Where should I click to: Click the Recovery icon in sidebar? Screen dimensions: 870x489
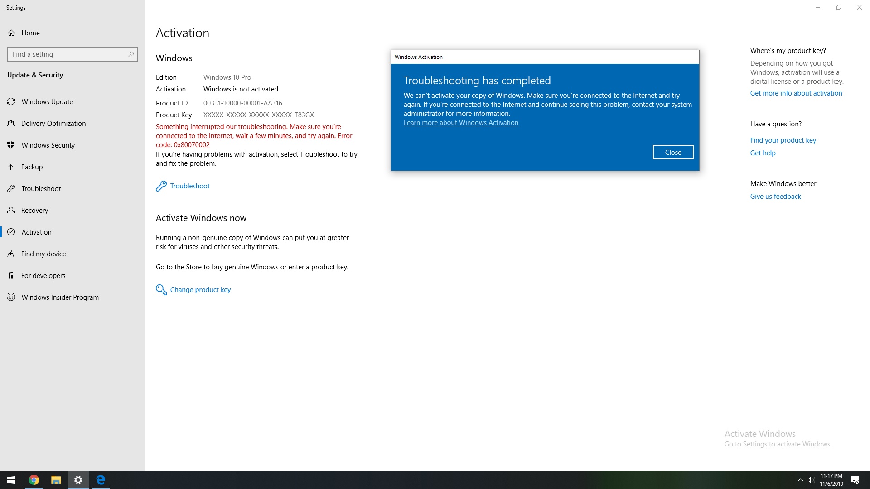(x=11, y=211)
